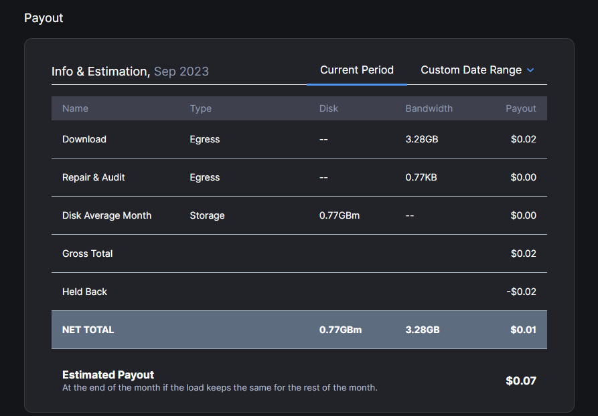Click the Bandwidth column header

pos(429,108)
